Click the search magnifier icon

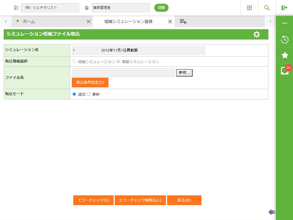(267, 8)
